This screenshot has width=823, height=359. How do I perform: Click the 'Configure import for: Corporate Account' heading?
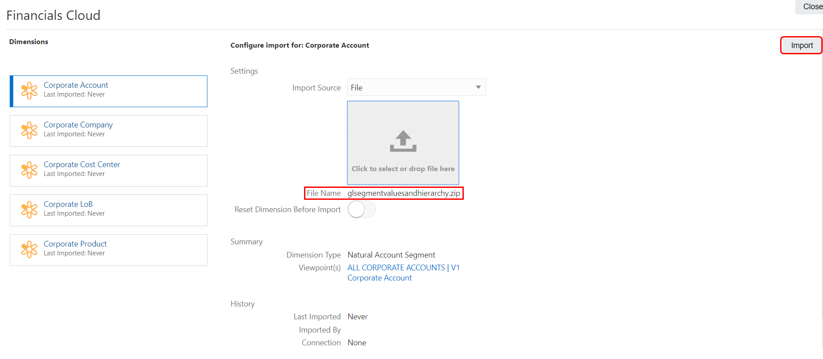300,45
